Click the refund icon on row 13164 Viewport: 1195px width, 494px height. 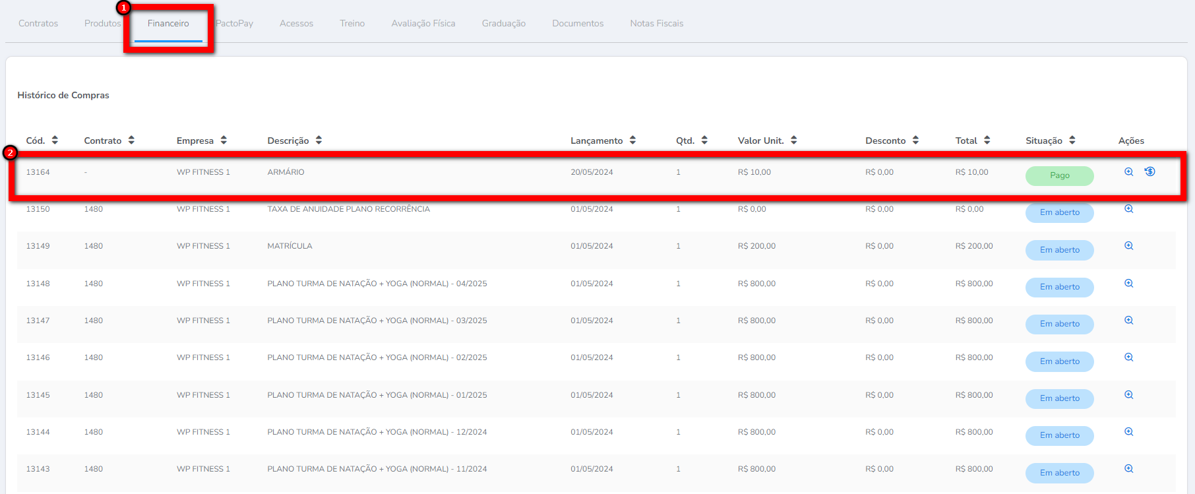click(x=1149, y=171)
